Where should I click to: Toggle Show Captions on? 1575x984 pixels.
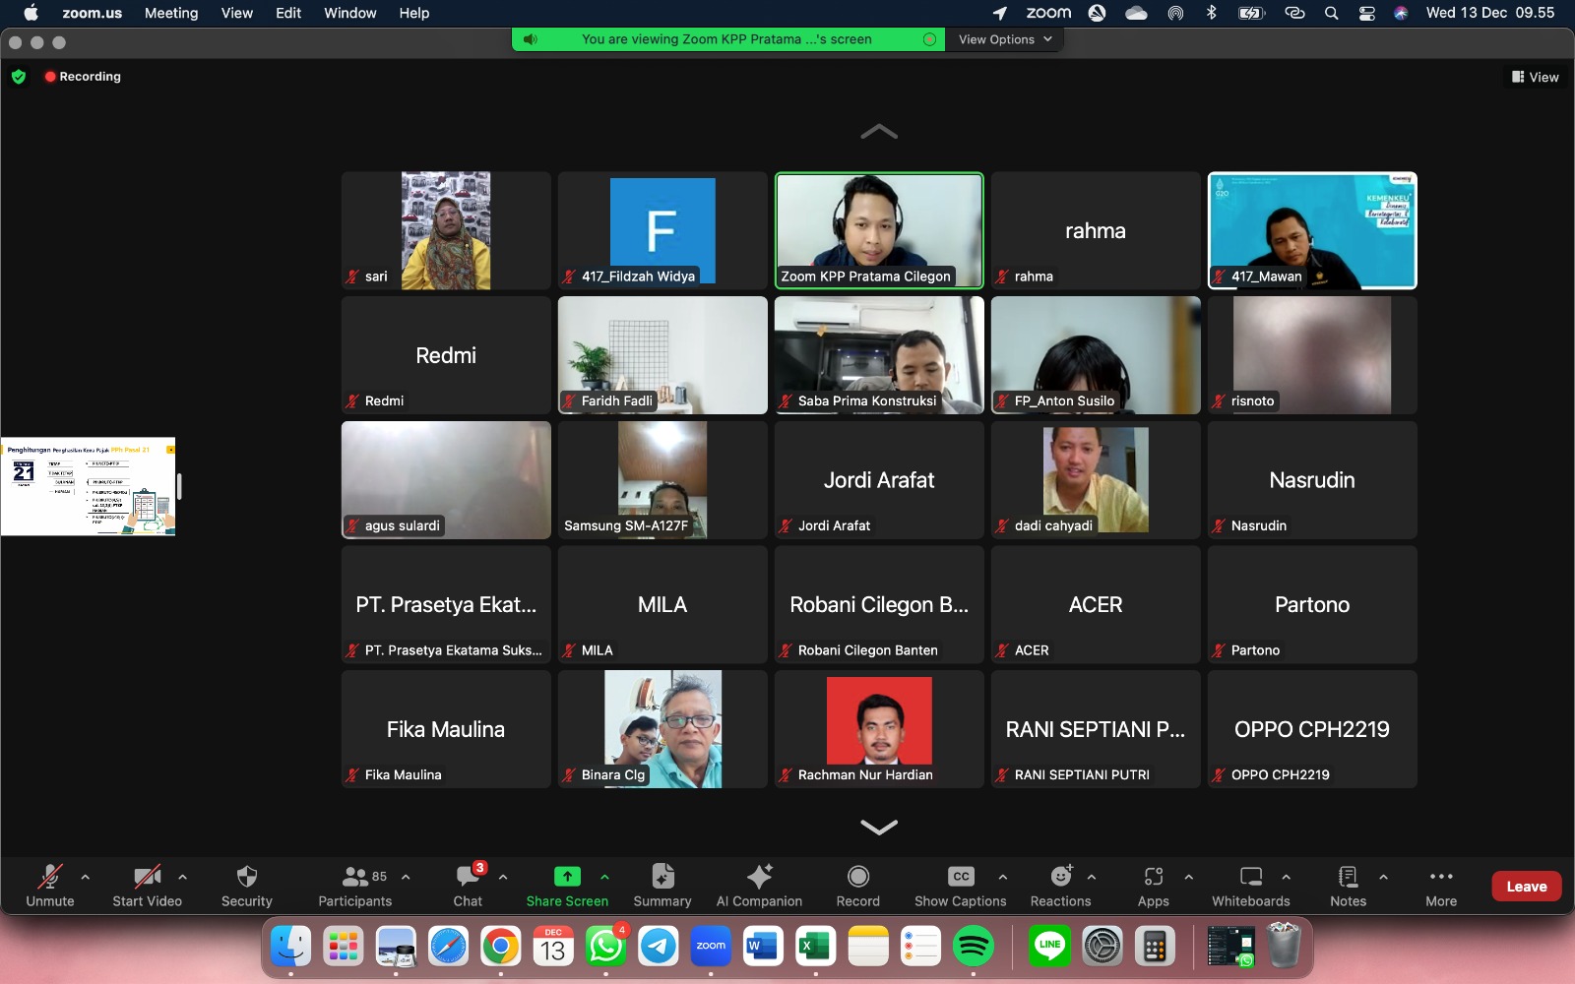(960, 885)
